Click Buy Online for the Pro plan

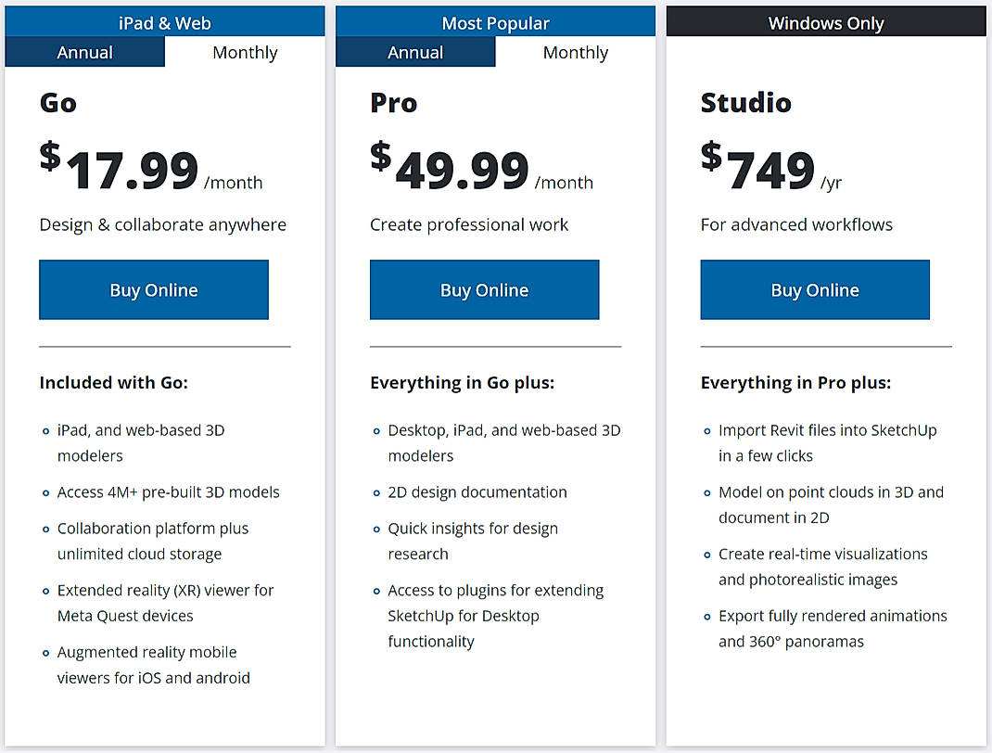point(484,289)
